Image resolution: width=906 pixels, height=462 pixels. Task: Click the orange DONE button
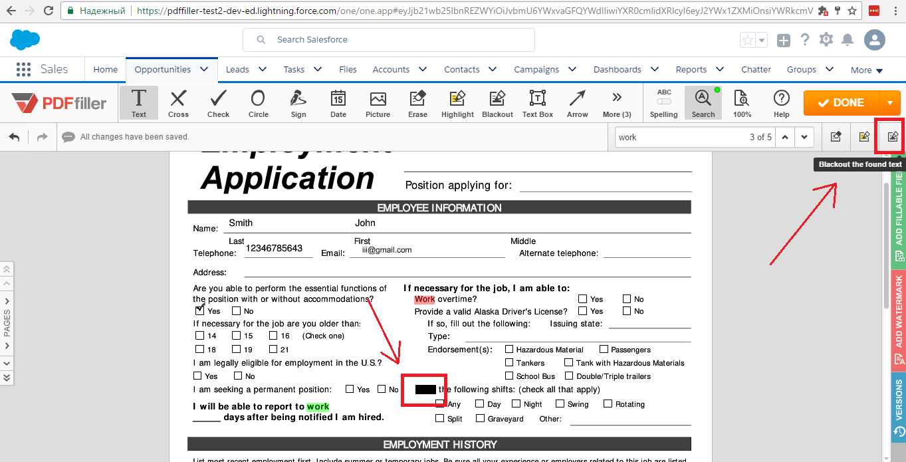click(841, 103)
